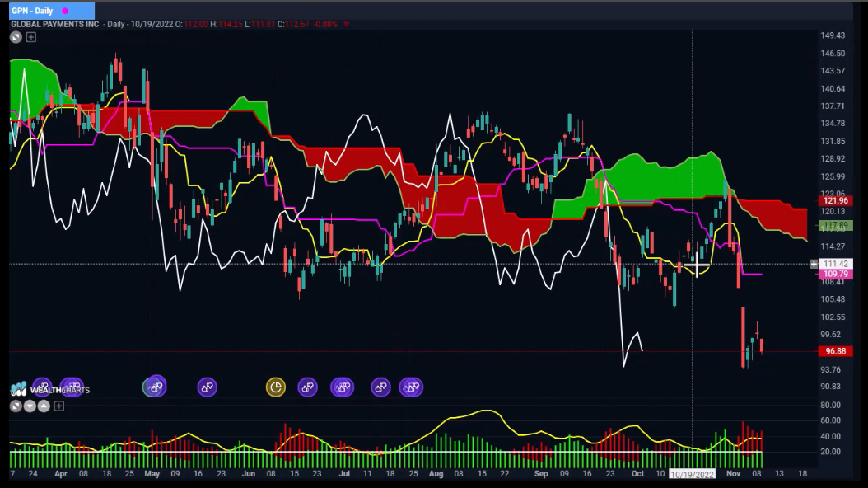Move the indicator panel down with arrow icon

pyautogui.click(x=30, y=406)
